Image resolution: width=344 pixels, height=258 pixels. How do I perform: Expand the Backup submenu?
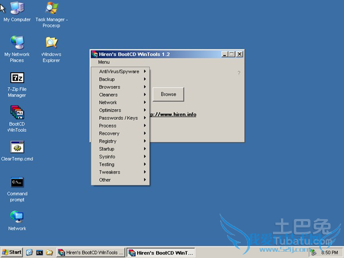point(119,79)
